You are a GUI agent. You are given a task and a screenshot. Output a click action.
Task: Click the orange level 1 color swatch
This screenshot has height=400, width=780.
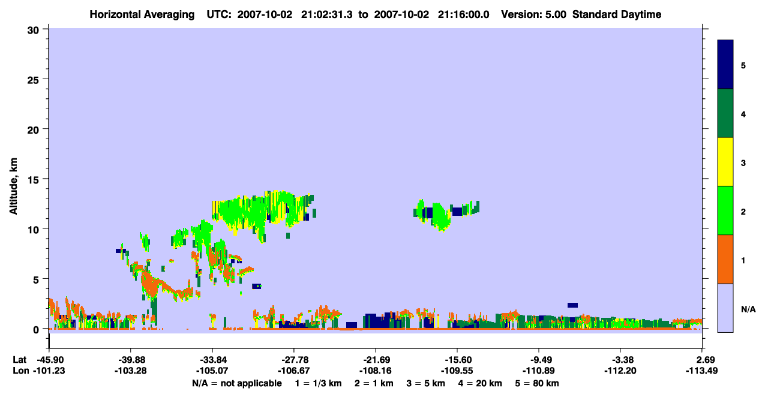pyautogui.click(x=725, y=259)
